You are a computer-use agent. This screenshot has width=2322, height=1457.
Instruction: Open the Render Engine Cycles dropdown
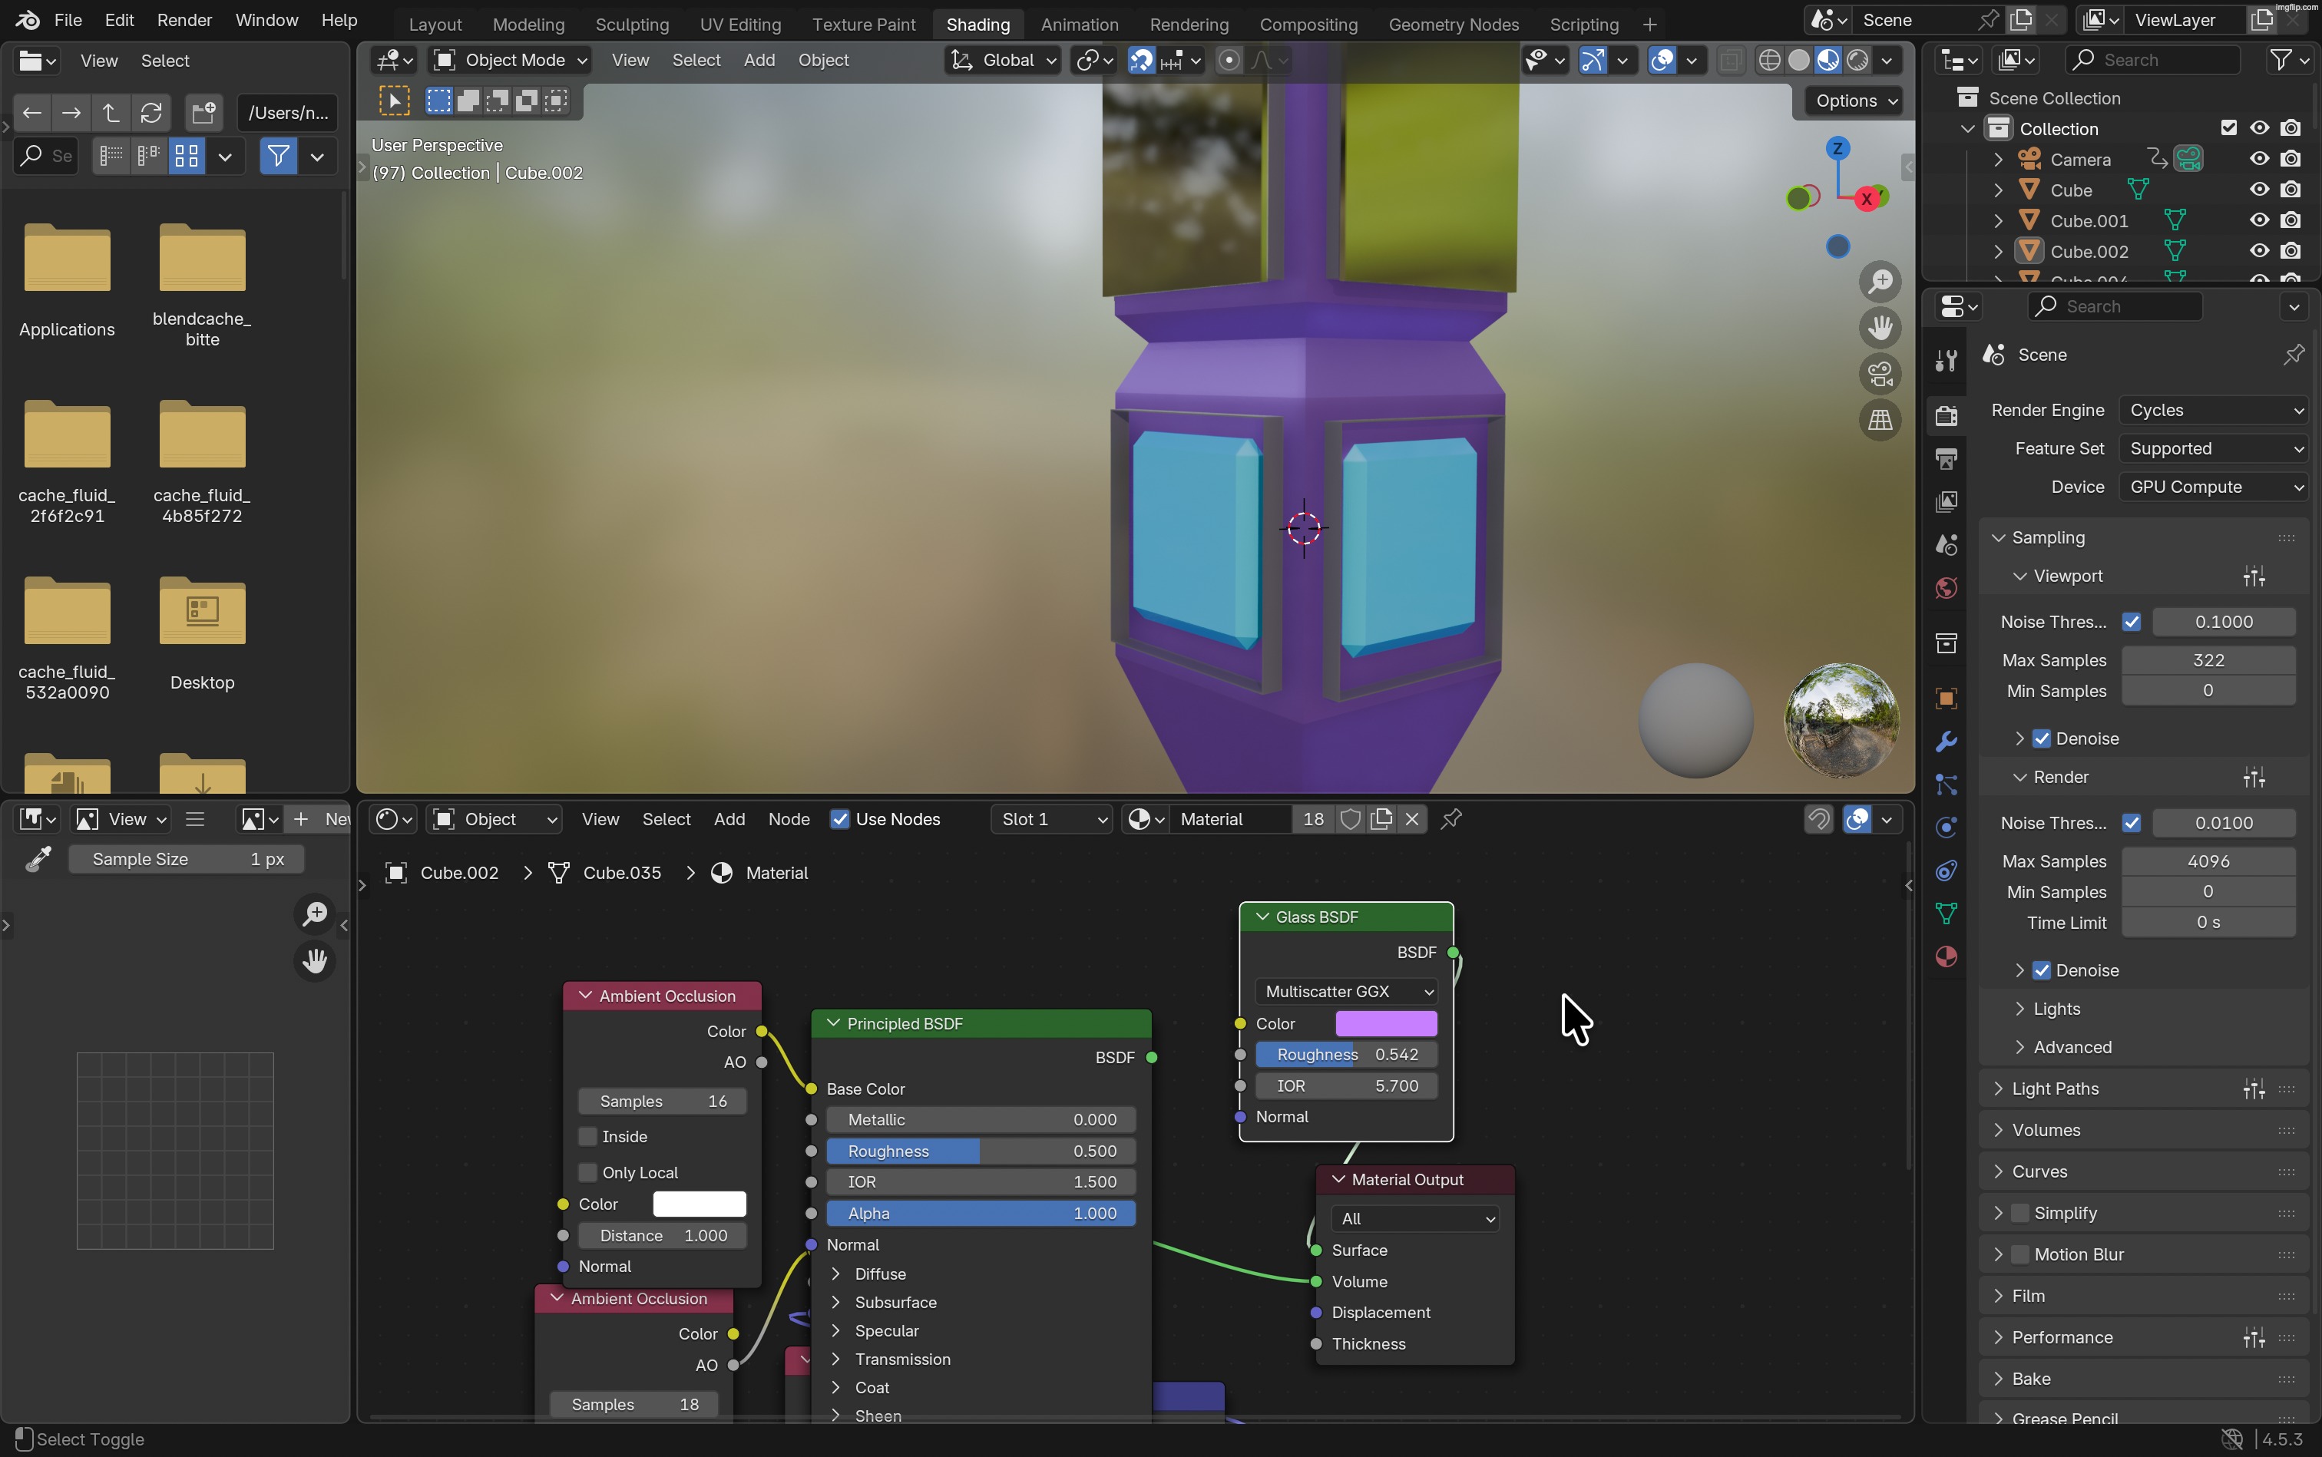[2212, 411]
